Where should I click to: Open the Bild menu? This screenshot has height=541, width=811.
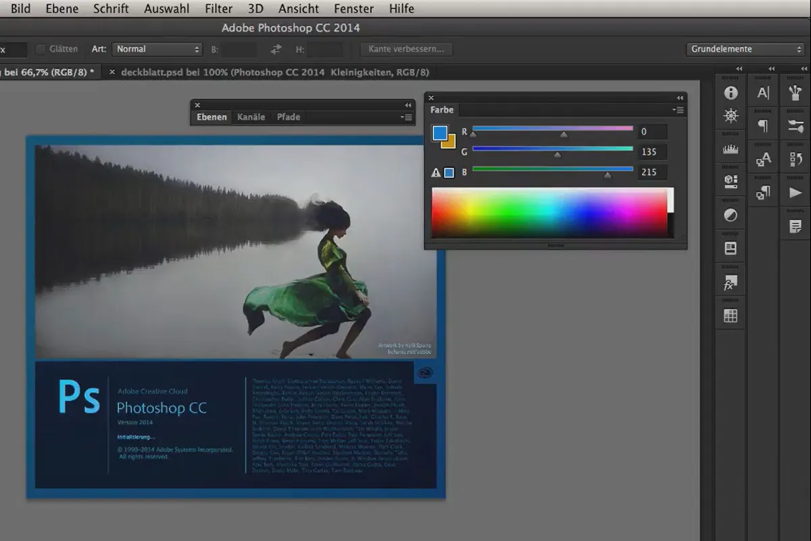20,9
